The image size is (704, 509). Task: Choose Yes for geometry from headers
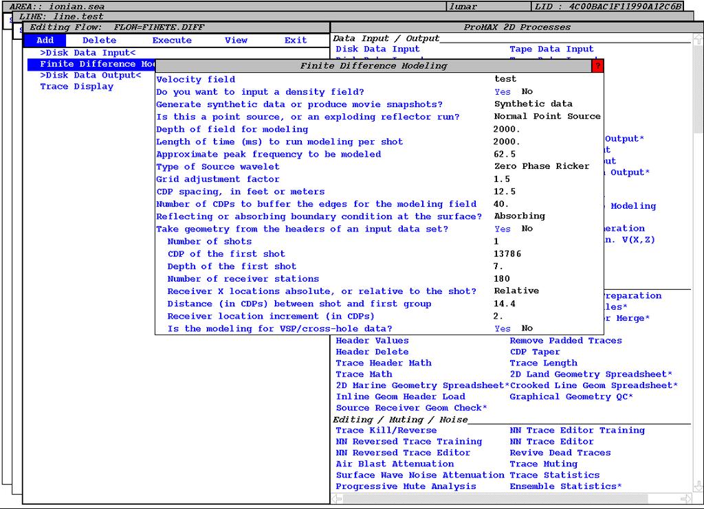(503, 229)
